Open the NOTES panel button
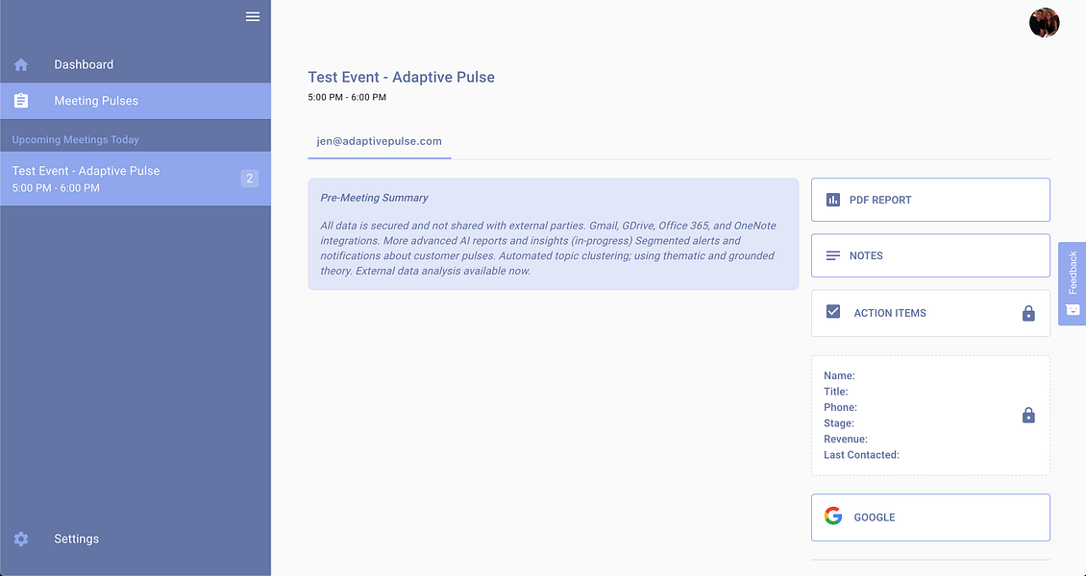The height and width of the screenshot is (576, 1086). click(929, 255)
